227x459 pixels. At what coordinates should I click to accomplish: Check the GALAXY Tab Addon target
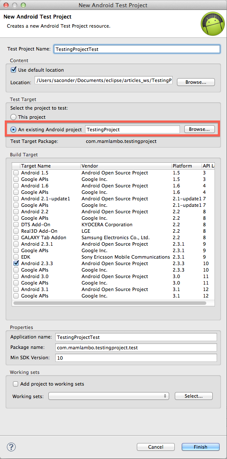coord(16,237)
